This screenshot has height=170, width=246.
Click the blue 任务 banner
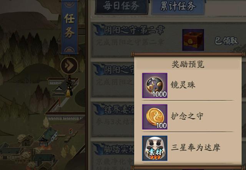(69, 27)
